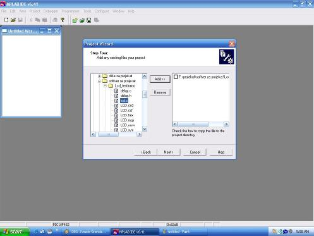Click the Copy toolbar icon
Screen dimensions: 314x236
pyautogui.click(x=38, y=20)
